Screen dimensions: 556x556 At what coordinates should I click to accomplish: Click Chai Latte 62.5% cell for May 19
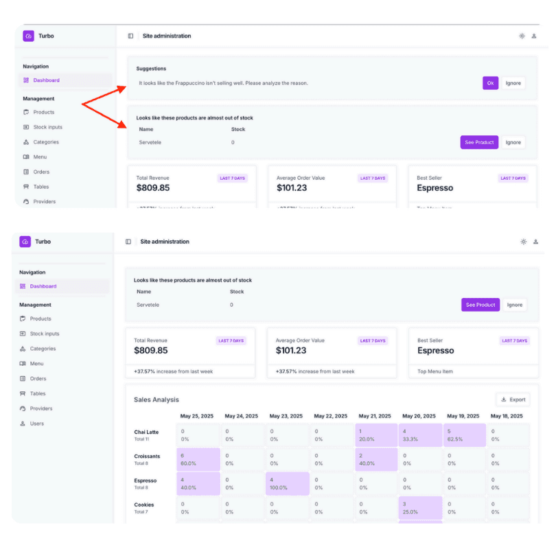pos(464,435)
